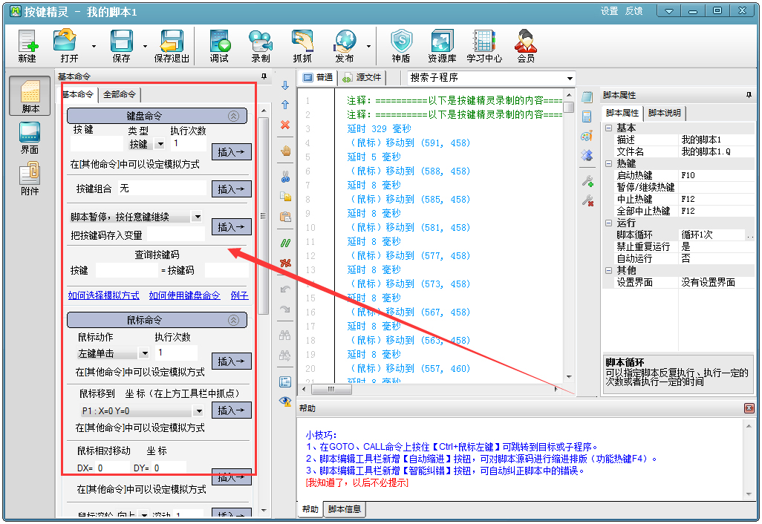Screen dimensions: 762x524
Task: Open the 例子 link
Action: [240, 295]
